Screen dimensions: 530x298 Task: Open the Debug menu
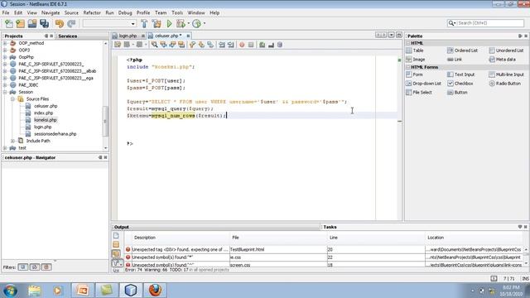pyautogui.click(x=125, y=13)
